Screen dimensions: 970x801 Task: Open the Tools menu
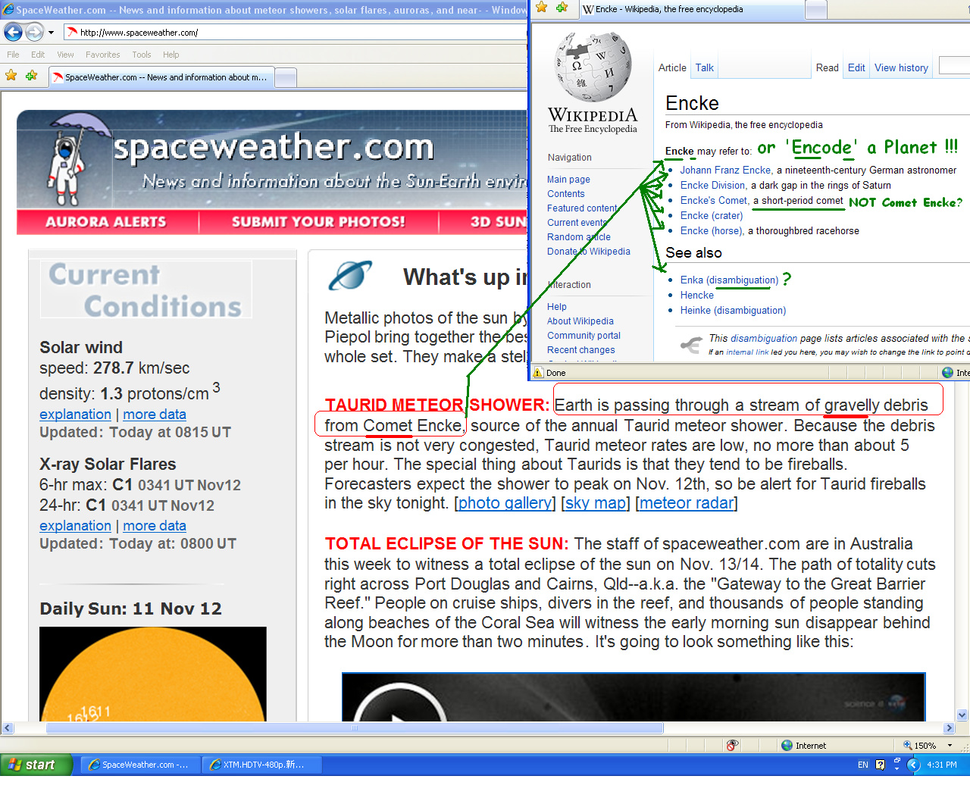(x=141, y=55)
